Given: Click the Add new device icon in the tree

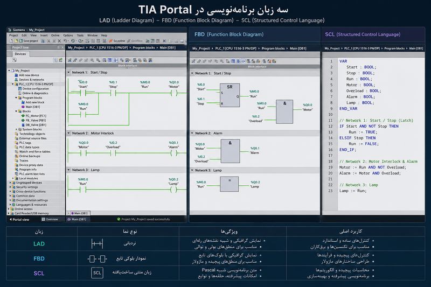Looking at the screenshot, I should (16, 75).
